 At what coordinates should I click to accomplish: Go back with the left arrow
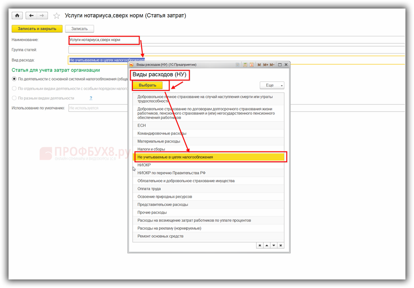(31, 15)
